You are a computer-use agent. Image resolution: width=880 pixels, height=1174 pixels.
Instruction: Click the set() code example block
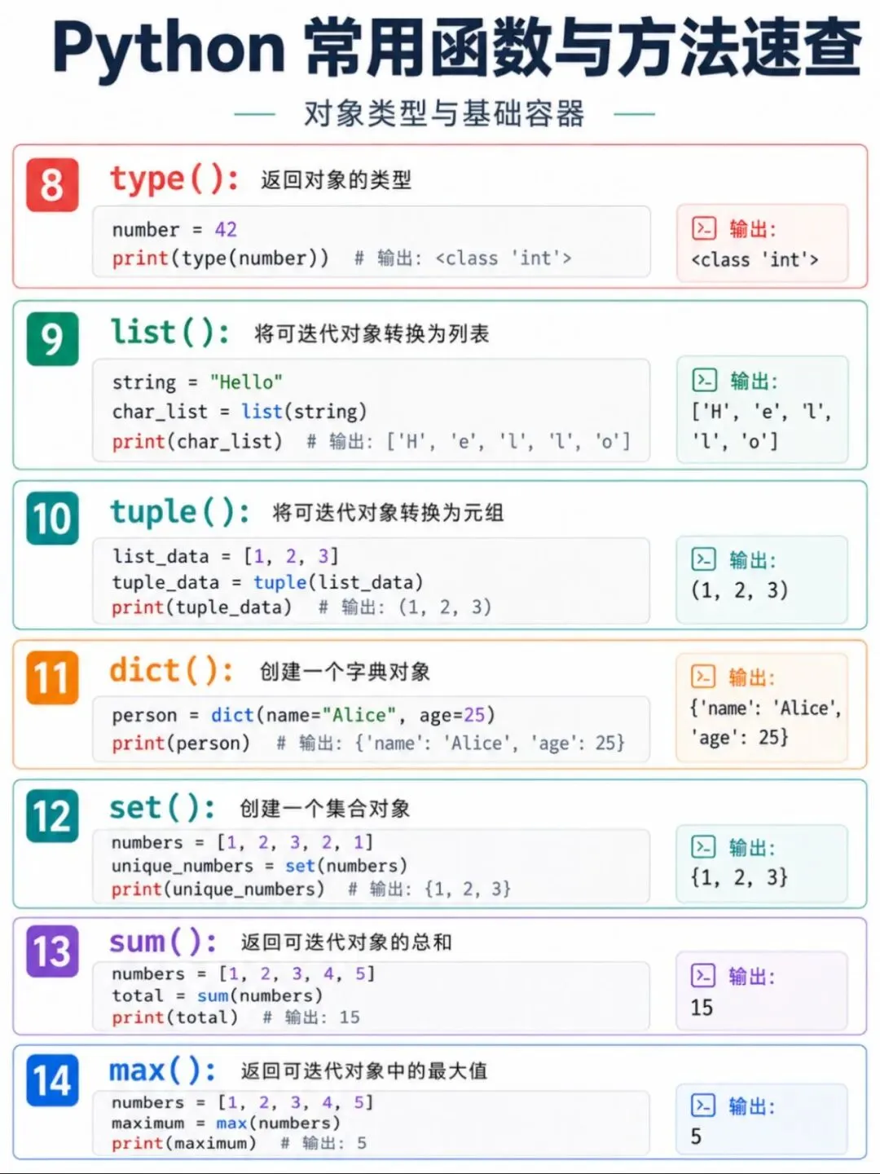tap(372, 866)
